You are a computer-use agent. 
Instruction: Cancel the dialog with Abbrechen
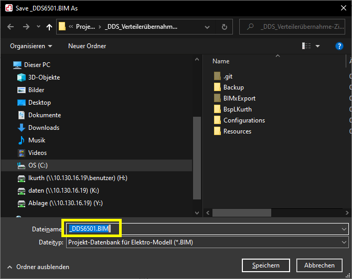click(319, 265)
